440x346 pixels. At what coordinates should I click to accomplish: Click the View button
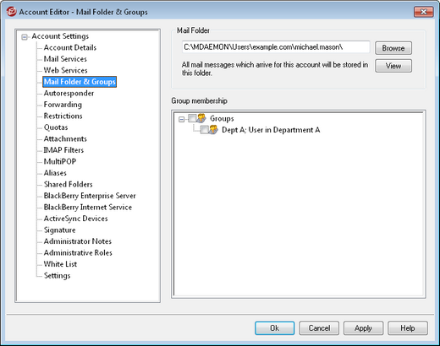coord(393,66)
